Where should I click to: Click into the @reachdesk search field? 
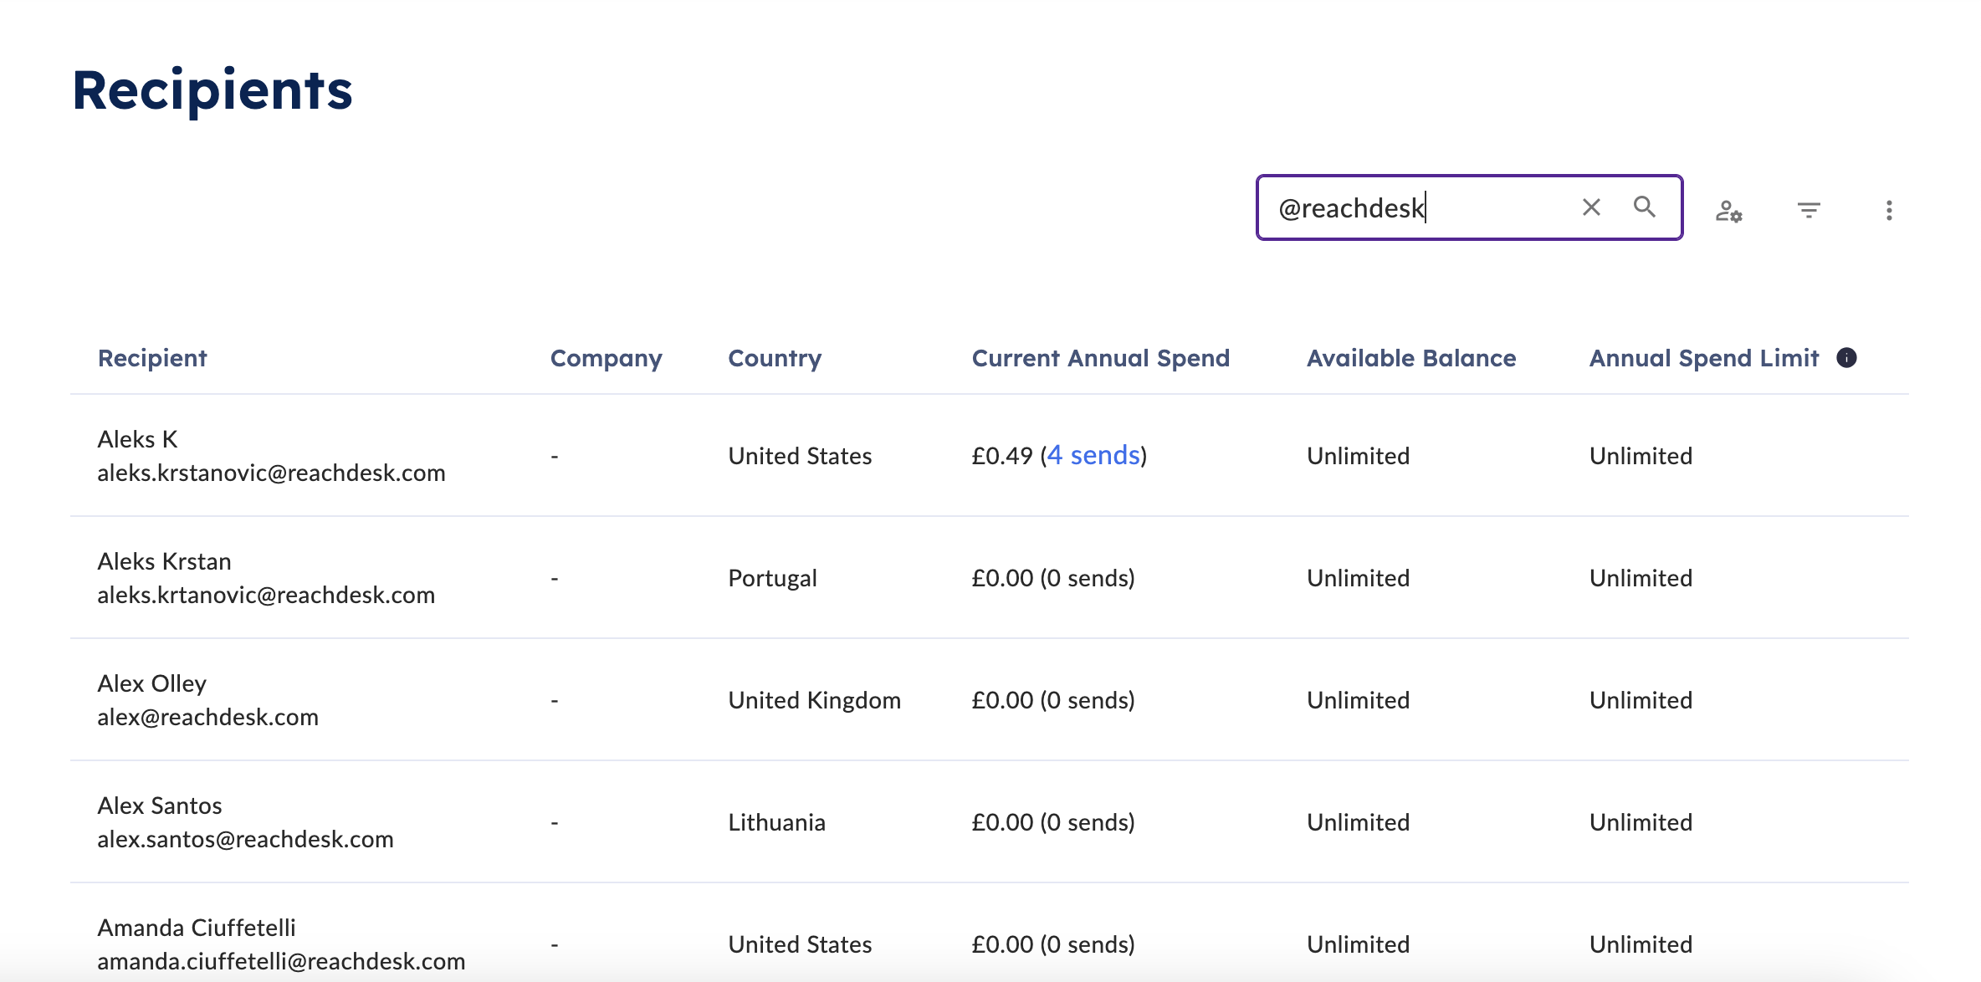(1422, 207)
